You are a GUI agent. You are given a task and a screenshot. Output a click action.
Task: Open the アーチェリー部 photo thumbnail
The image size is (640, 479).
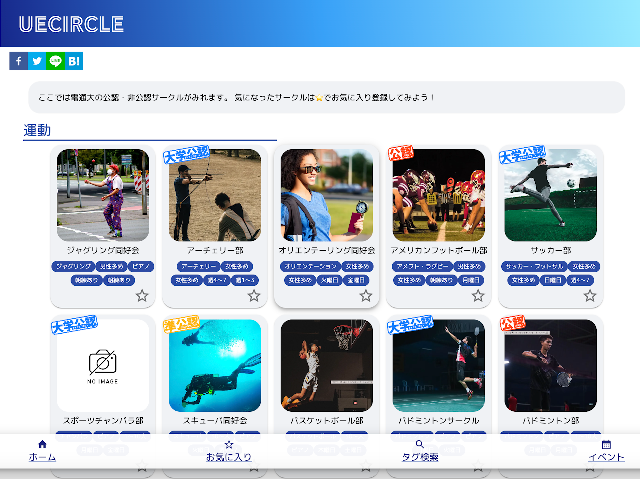click(214, 195)
